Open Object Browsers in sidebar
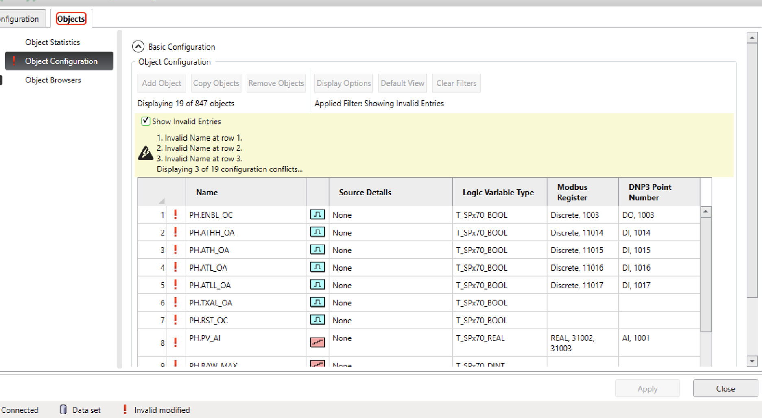762x418 pixels. 53,80
